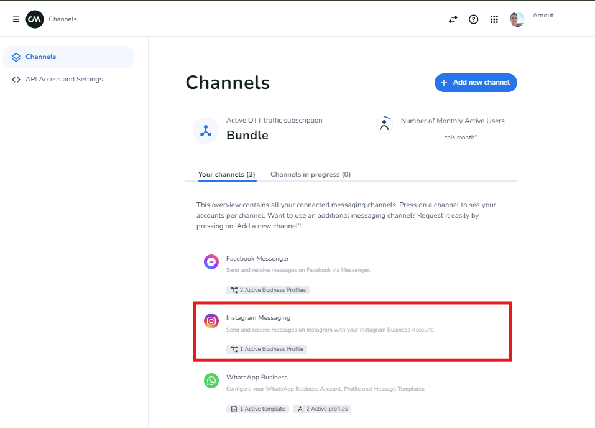Open the apps grid launcher
The height and width of the screenshot is (428, 595).
point(494,19)
